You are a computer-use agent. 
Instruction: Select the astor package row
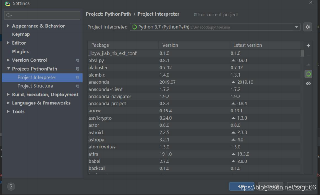pos(194,125)
